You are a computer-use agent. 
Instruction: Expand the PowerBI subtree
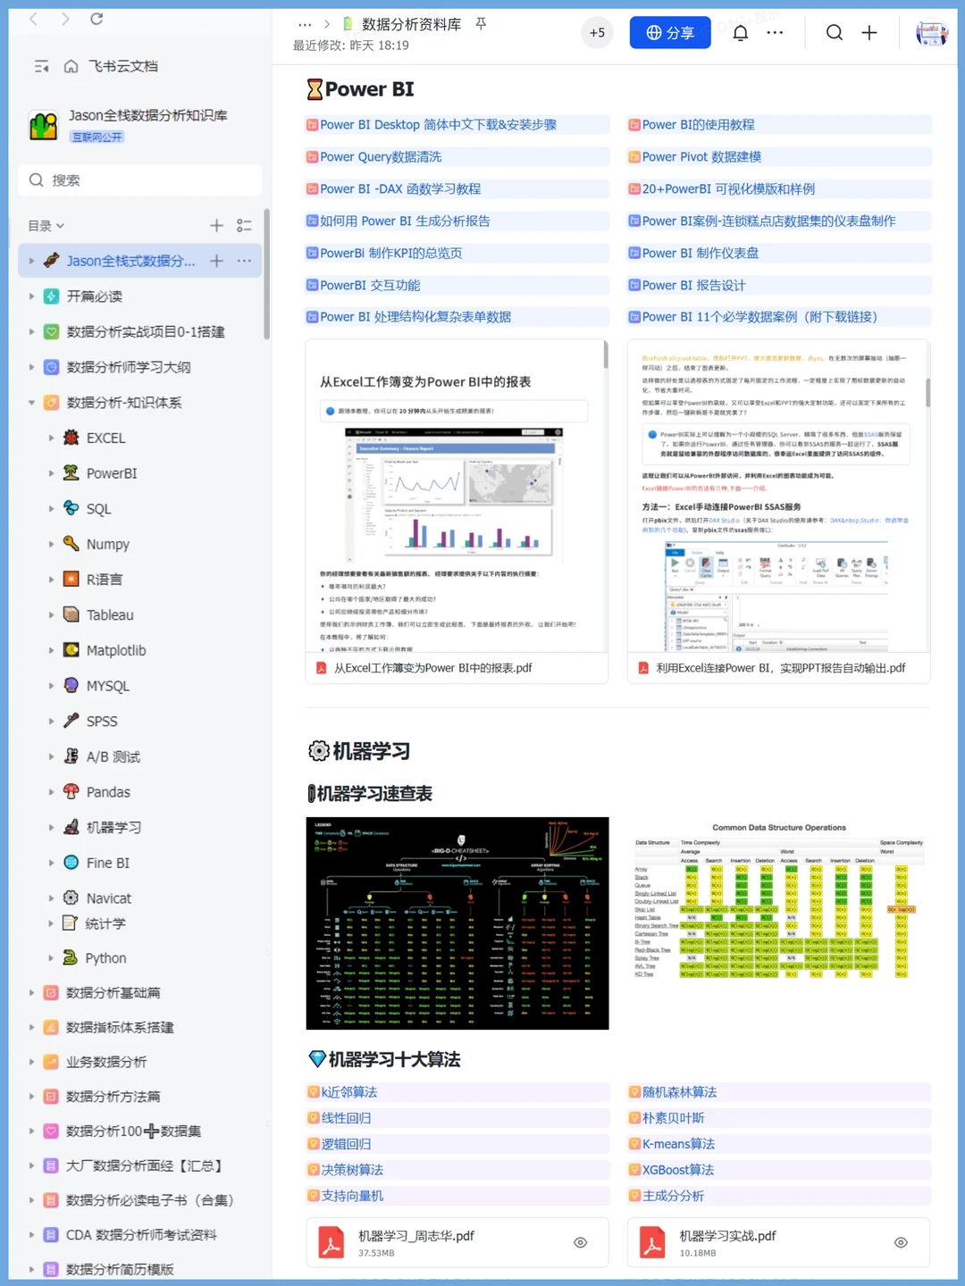pos(51,473)
